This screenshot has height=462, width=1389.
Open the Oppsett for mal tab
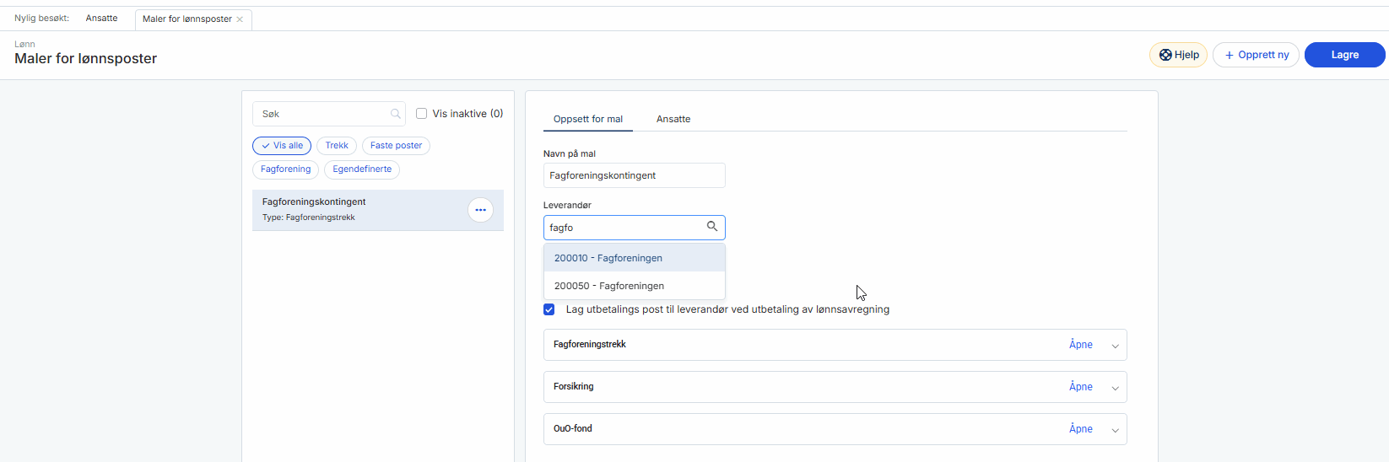pyautogui.click(x=588, y=119)
